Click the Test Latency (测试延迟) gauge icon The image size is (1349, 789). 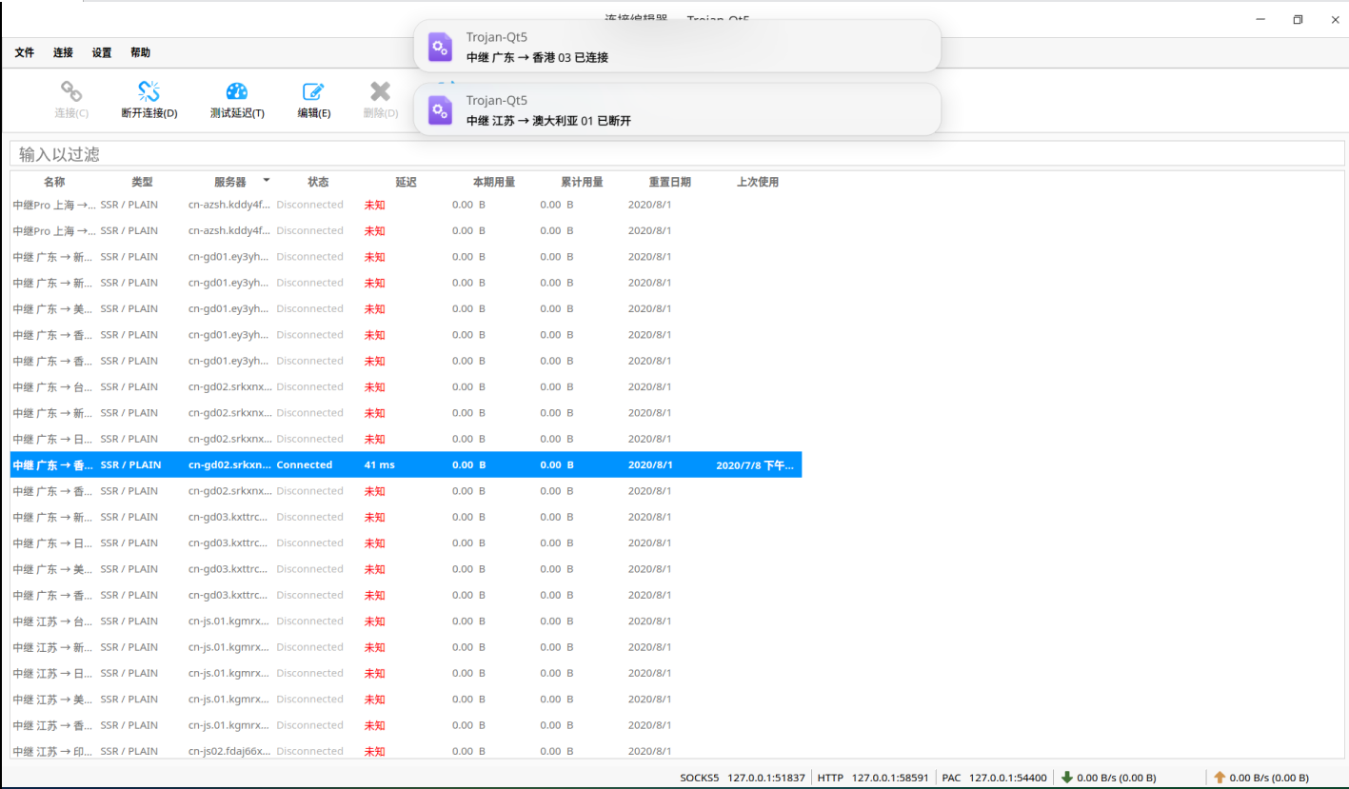[237, 92]
